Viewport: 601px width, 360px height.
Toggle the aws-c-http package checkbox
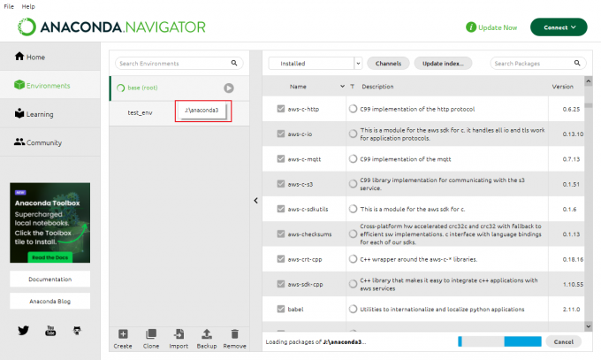click(x=281, y=109)
